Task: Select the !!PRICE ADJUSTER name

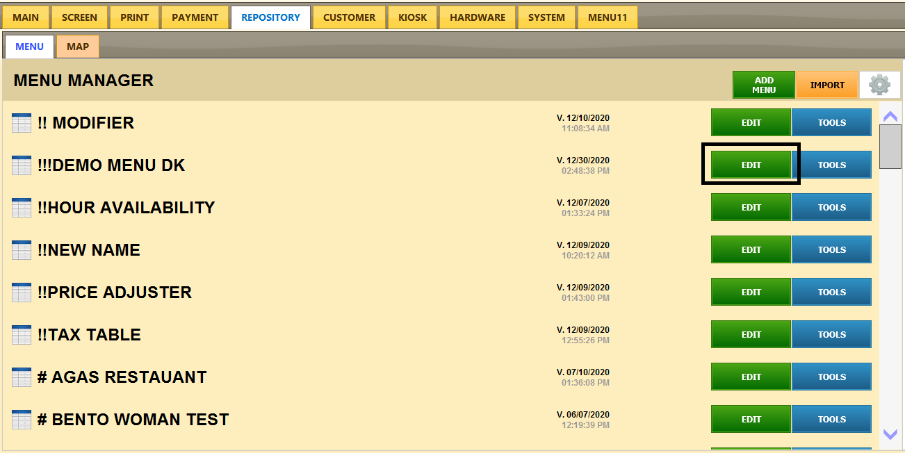Action: point(115,293)
